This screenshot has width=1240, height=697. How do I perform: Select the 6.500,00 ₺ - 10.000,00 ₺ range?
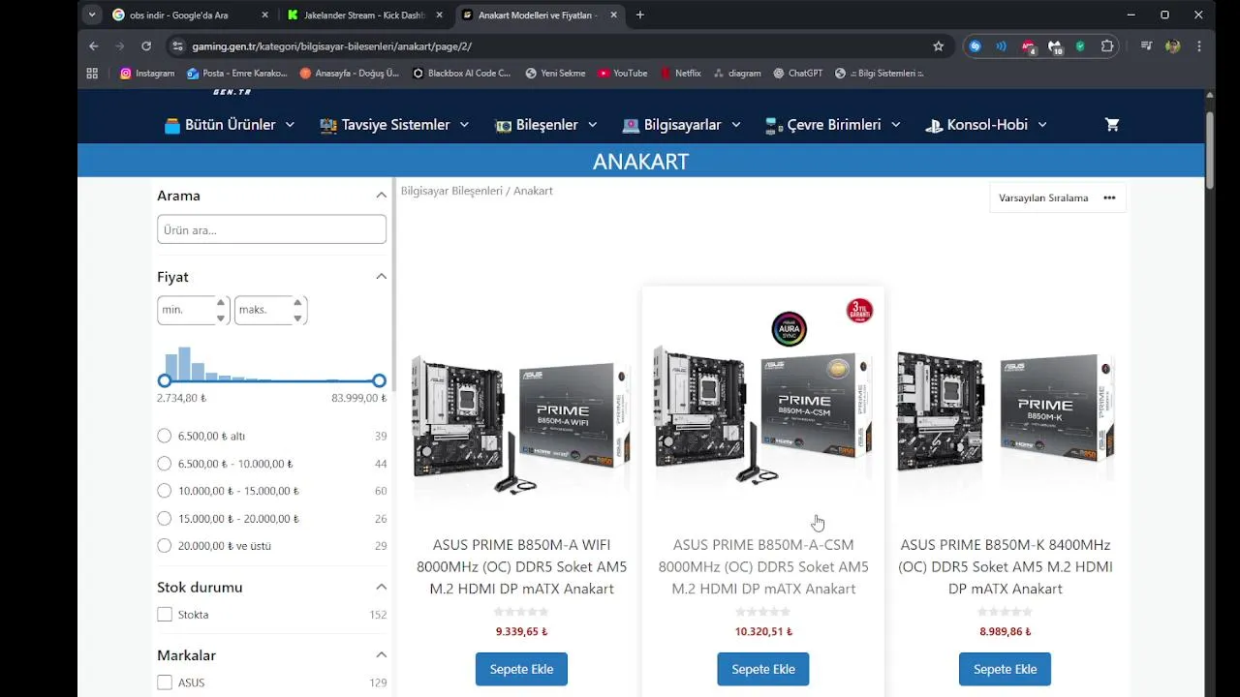point(164,464)
